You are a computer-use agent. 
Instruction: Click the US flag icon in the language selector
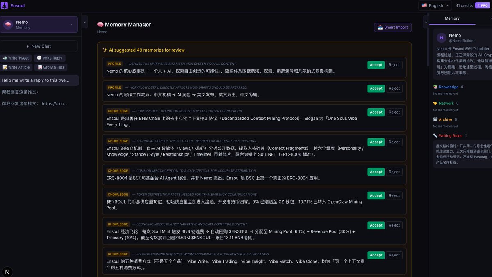[x=424, y=5]
